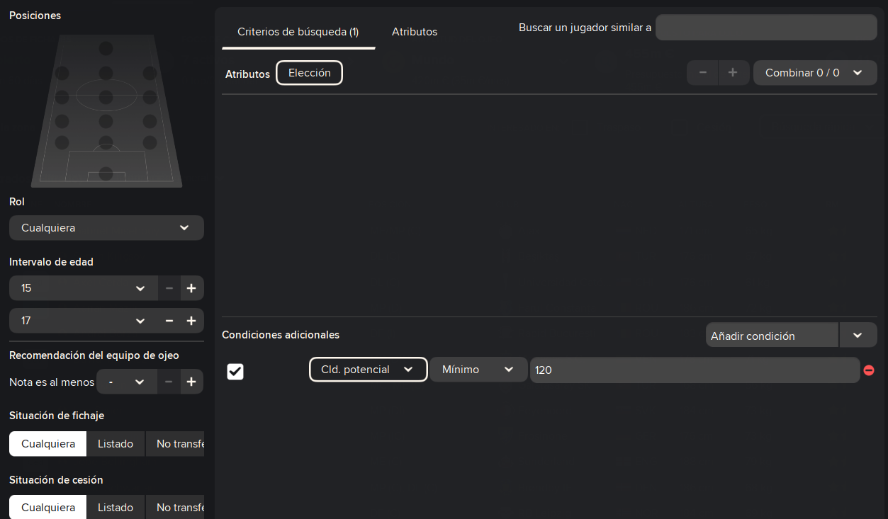The width and height of the screenshot is (888, 519).
Task: Open the 'Cld. potencial' dropdown
Action: [x=369, y=370]
